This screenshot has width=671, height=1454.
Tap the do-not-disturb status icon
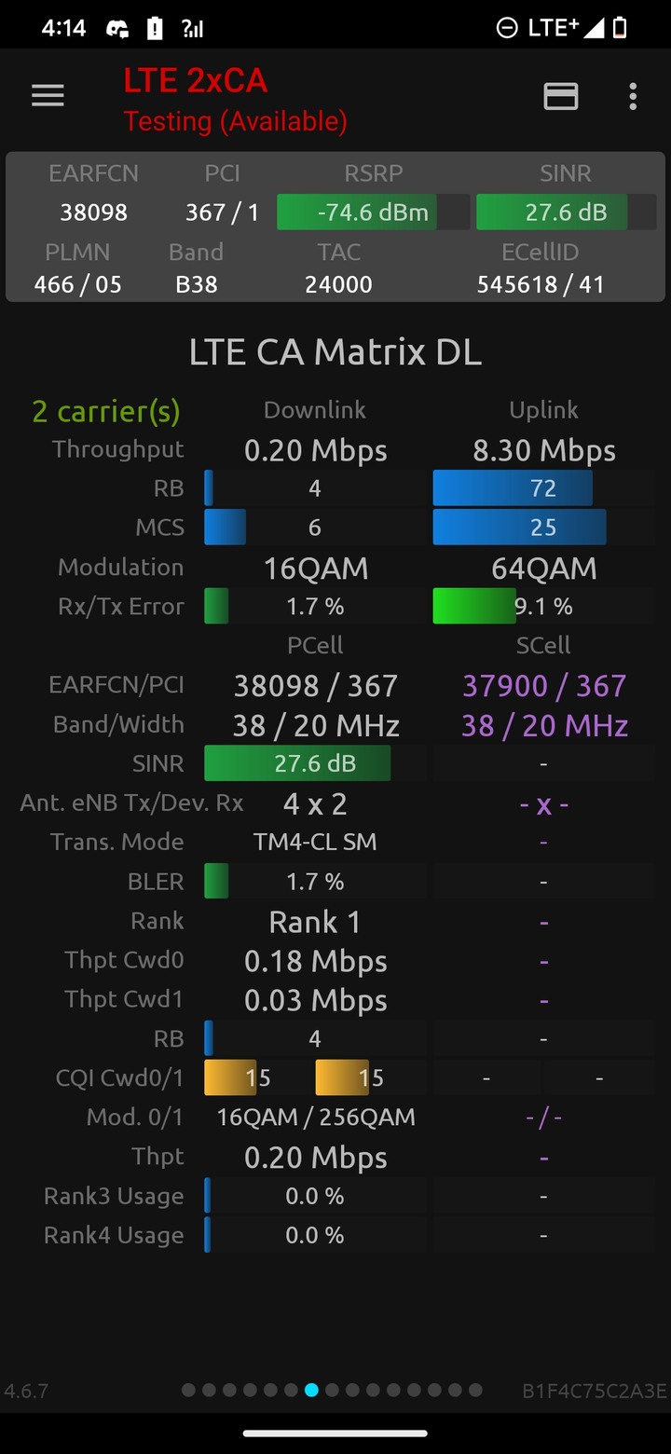click(507, 29)
